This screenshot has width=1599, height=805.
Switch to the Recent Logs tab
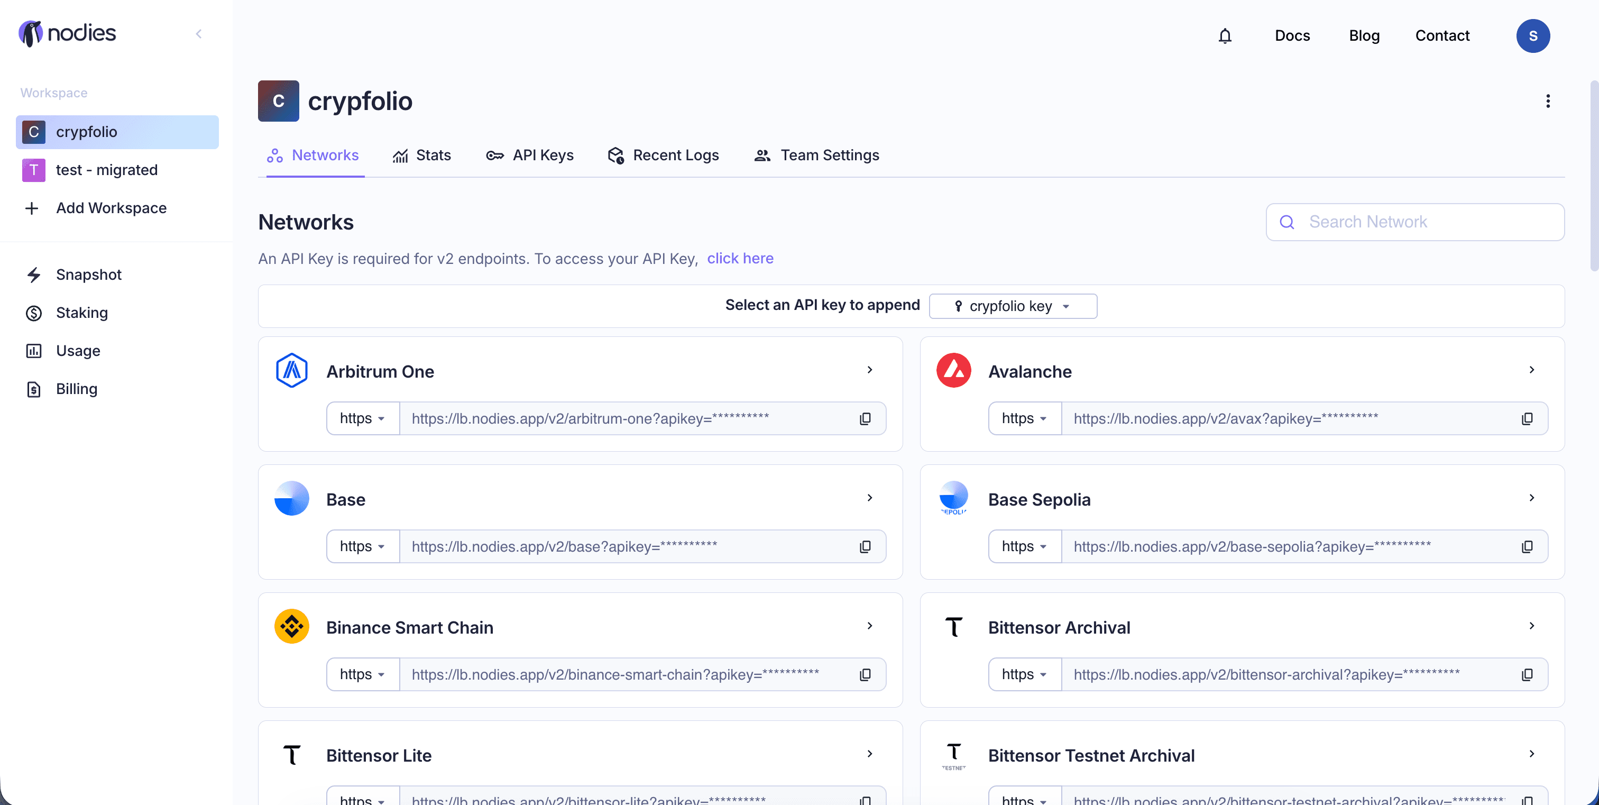click(663, 155)
